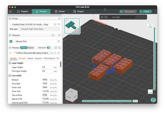
Task: Open the home screen icon
Action: pyautogui.click(x=10, y=12)
